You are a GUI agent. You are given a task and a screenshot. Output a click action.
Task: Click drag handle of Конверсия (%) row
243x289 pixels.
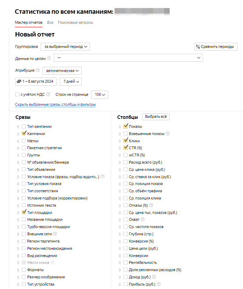[120, 241]
